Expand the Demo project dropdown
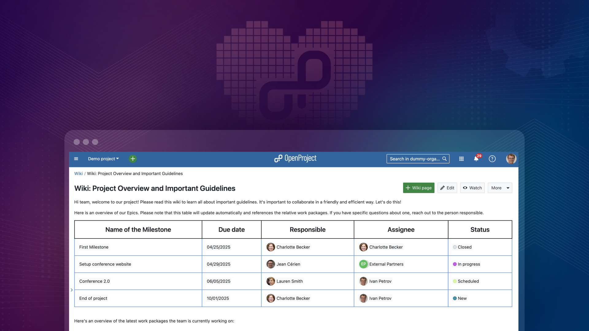 pyautogui.click(x=103, y=158)
